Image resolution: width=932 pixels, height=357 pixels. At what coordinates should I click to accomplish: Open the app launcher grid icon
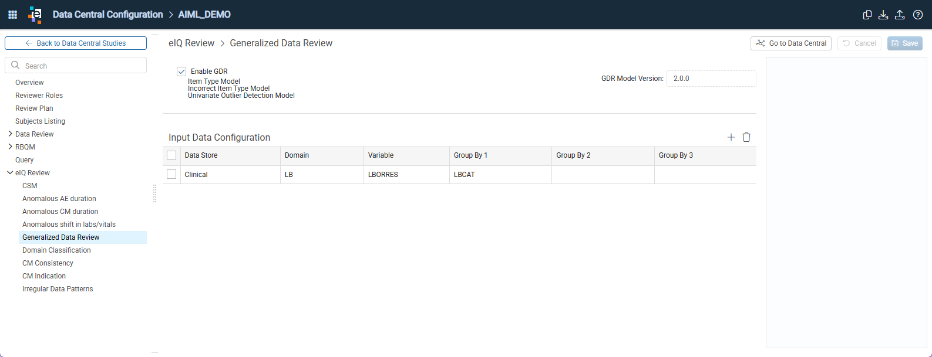coord(12,15)
